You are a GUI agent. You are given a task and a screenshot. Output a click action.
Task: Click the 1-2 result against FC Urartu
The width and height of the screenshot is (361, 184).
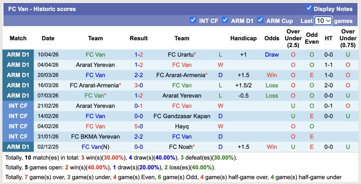(139, 55)
